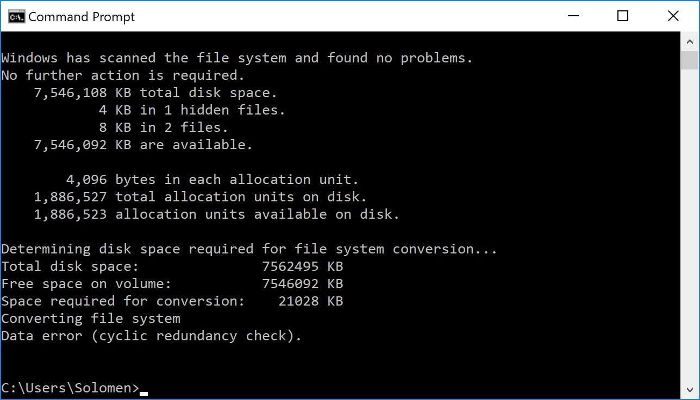Click the 'Total disk space: 7562495 KB' line
Screen dimensions: 700x400
coord(172,266)
